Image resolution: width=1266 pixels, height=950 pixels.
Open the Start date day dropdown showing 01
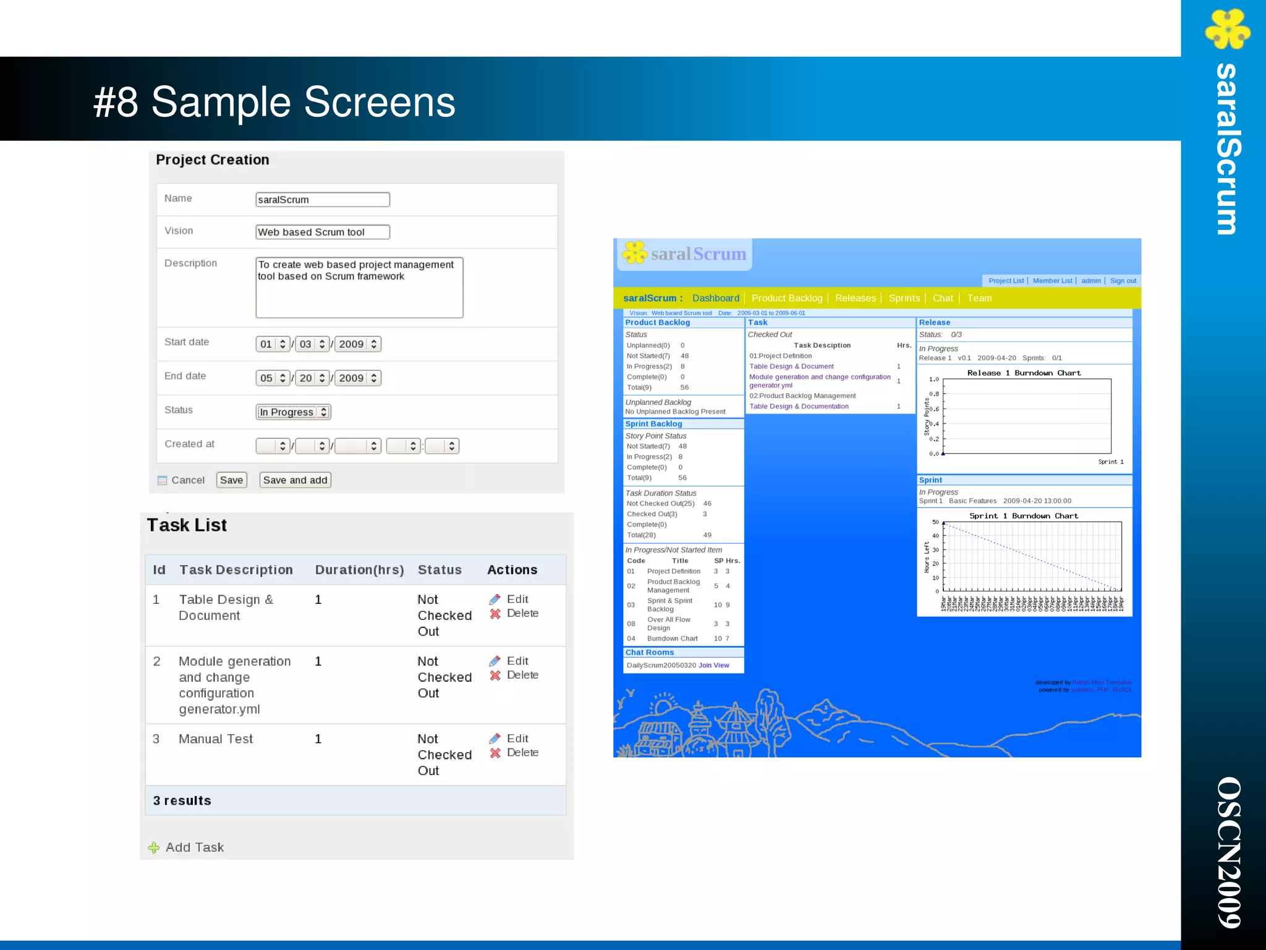click(273, 344)
